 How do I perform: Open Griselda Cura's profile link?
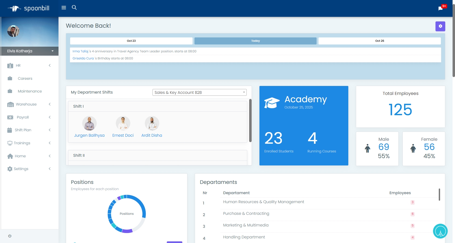pyautogui.click(x=83, y=58)
